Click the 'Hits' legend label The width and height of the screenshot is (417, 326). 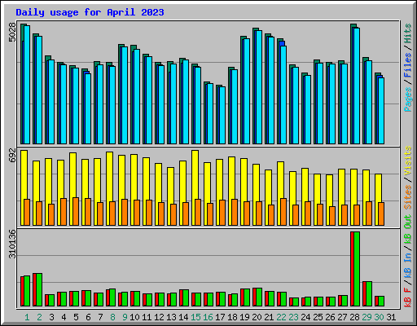pyautogui.click(x=408, y=33)
